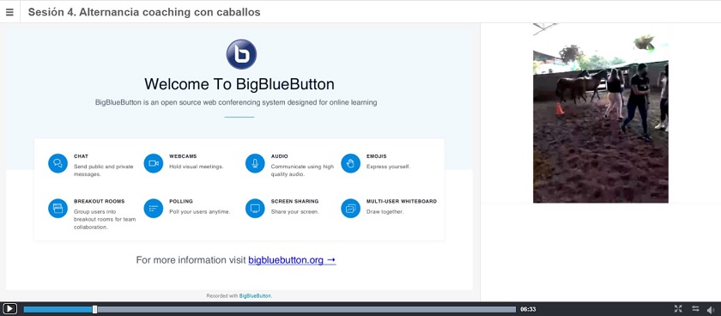Click the Screen Sharing monitor icon
The width and height of the screenshot is (721, 316).
[x=255, y=209]
